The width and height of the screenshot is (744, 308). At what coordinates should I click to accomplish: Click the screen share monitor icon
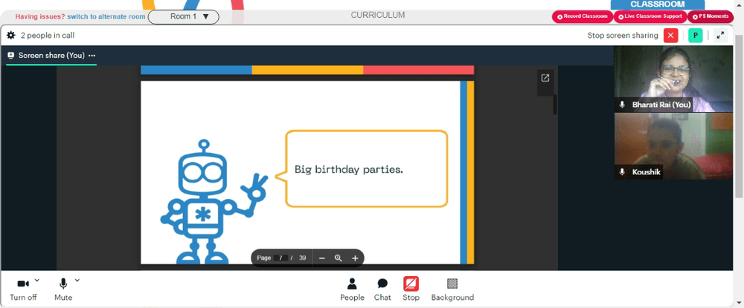(x=11, y=56)
